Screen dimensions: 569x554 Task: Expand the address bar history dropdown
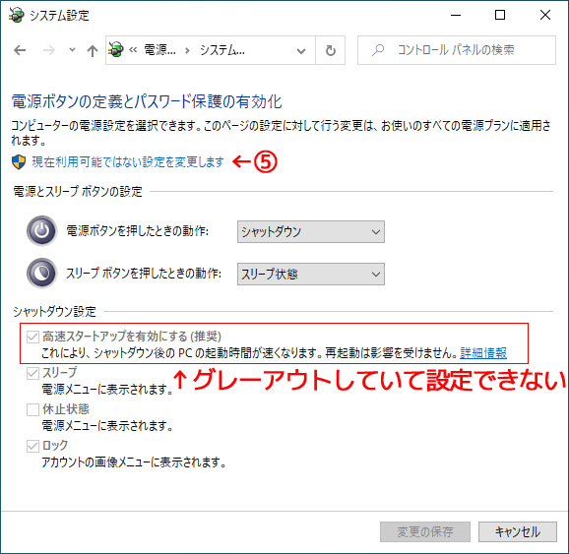pos(301,51)
